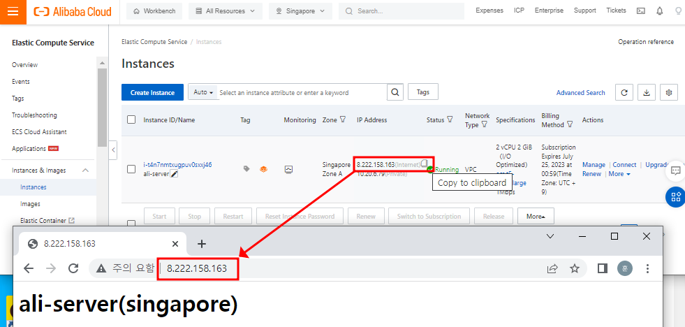Open browser tab search chevron

550,236
